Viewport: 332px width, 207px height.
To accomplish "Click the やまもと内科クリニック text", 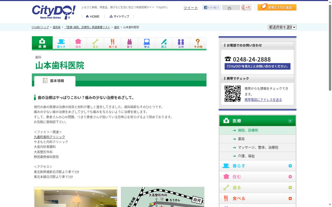I will pyautogui.click(x=51, y=142).
